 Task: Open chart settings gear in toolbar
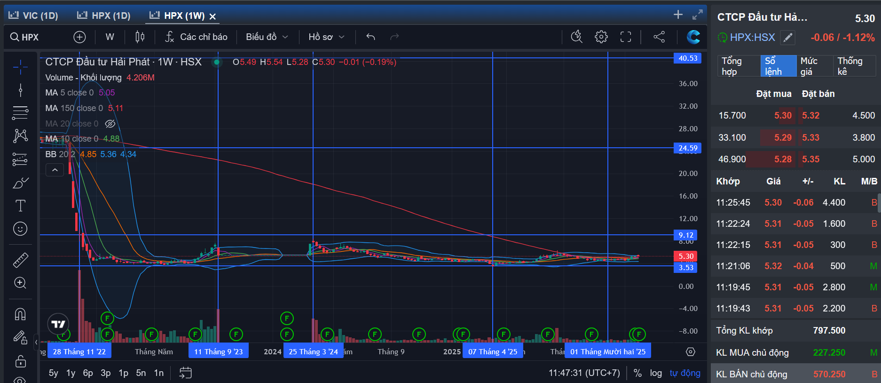tap(601, 37)
